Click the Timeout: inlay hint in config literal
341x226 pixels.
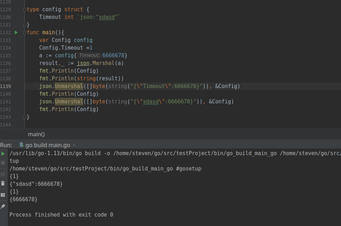click(89, 56)
